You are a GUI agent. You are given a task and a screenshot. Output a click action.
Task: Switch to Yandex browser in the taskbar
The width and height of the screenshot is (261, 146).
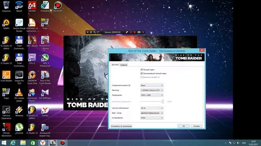click(43, 143)
